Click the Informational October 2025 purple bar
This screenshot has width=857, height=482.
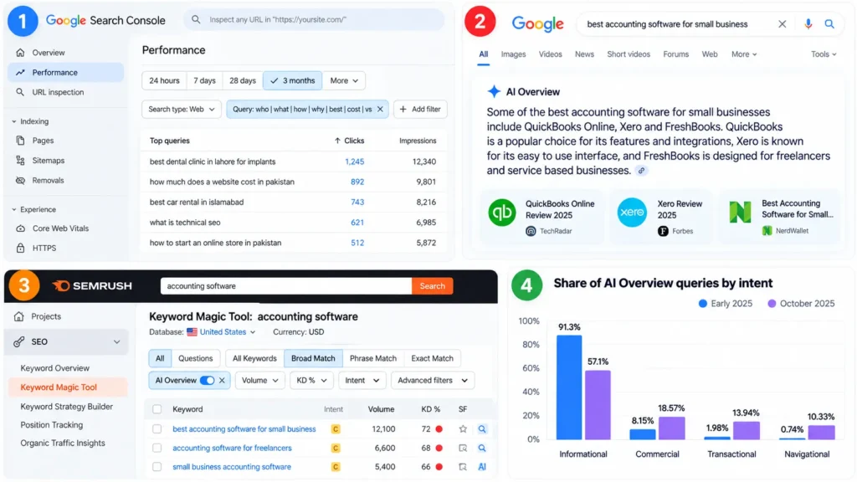click(598, 405)
